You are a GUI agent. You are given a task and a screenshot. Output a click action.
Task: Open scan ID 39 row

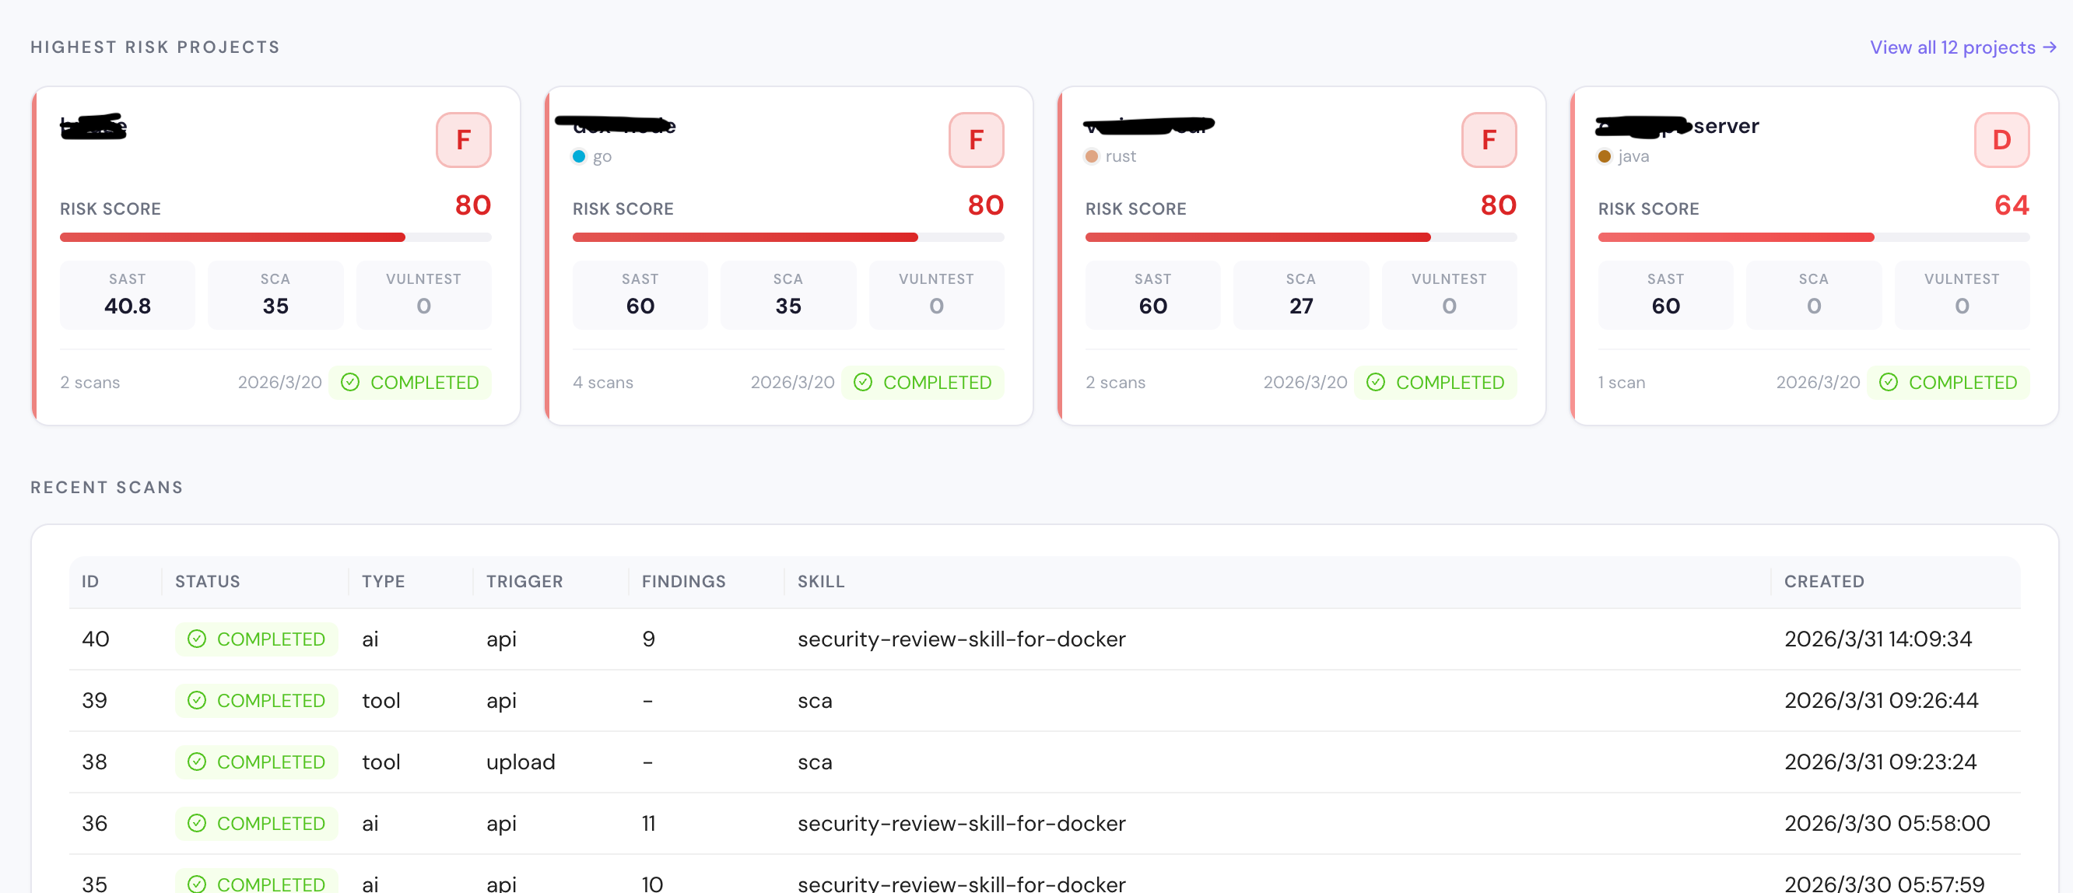tap(1044, 701)
